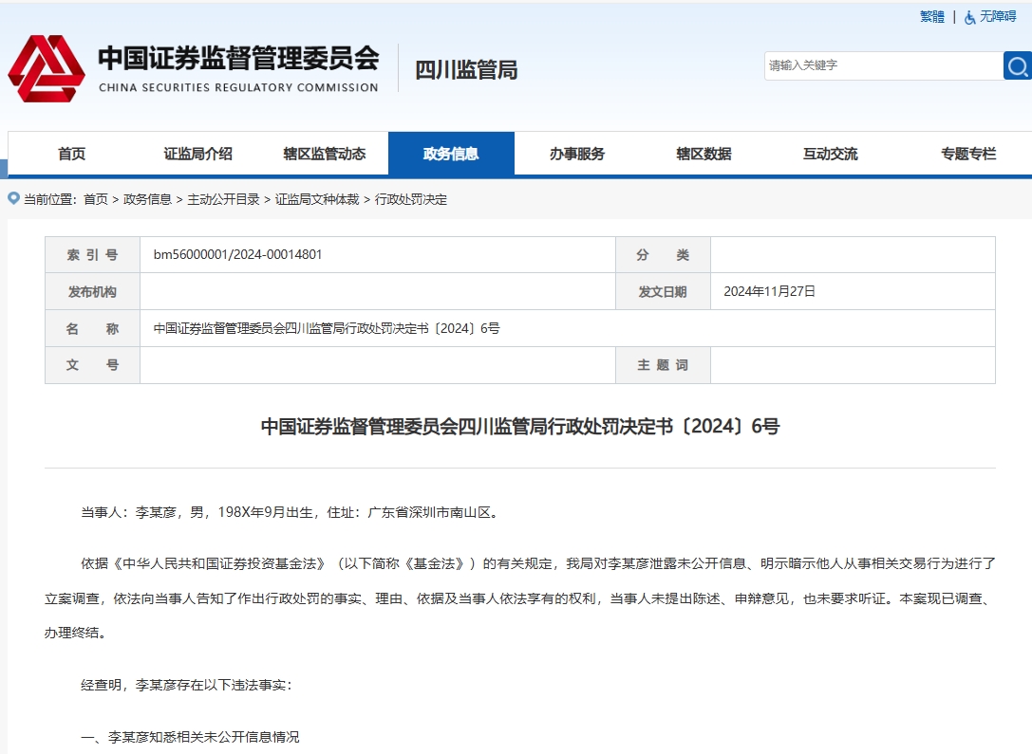Click the 发布机构 label cell
The width and height of the screenshot is (1032, 754).
[92, 291]
